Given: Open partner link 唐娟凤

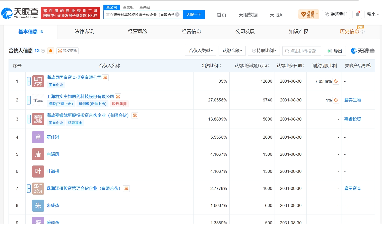Looking at the screenshot, I should (x=53, y=154).
